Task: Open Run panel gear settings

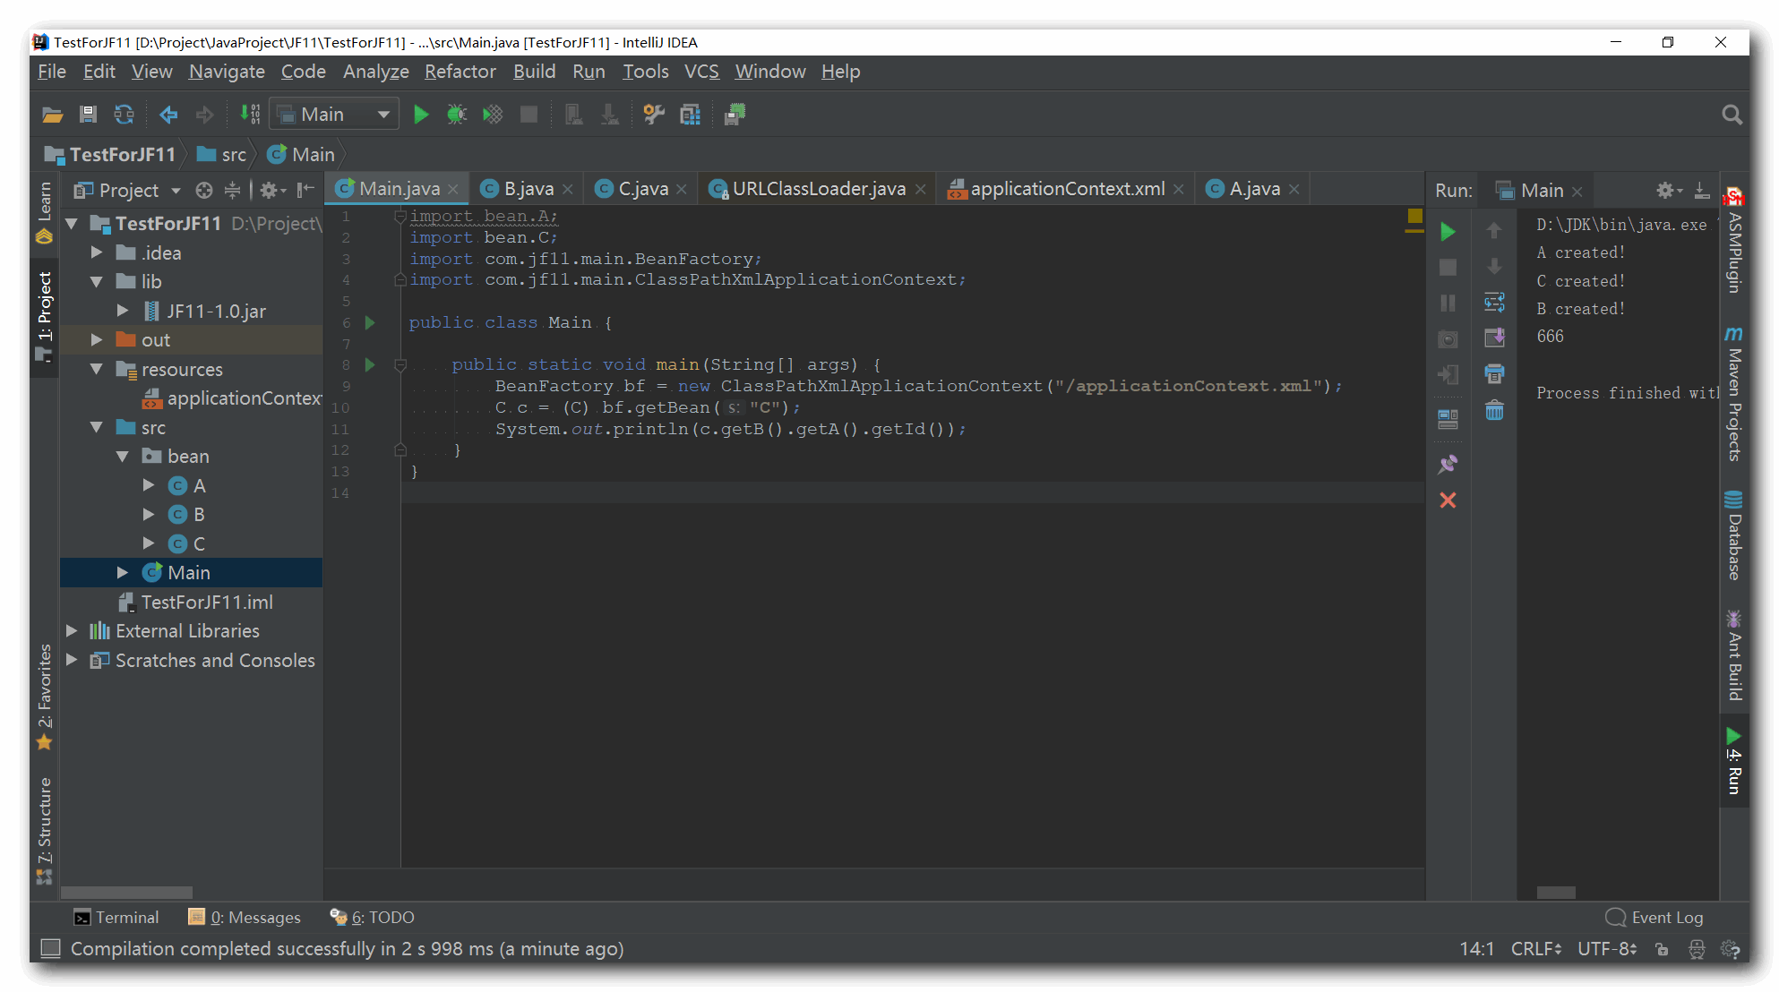Action: [x=1668, y=190]
